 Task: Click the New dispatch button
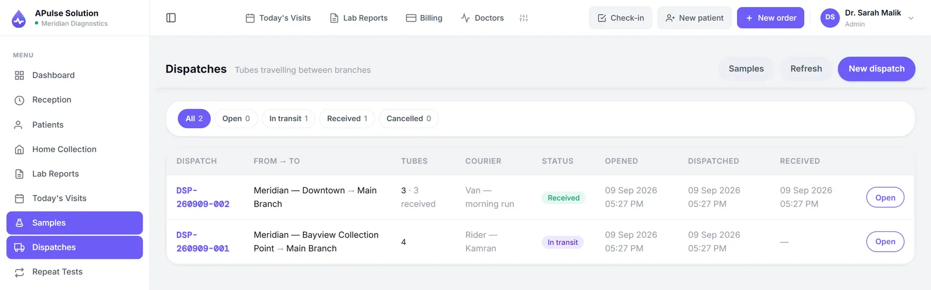tap(876, 69)
